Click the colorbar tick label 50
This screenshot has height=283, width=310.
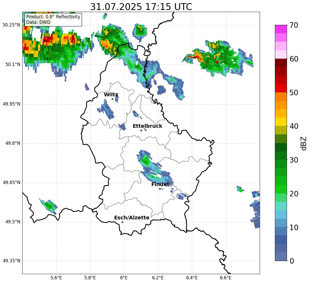click(294, 93)
